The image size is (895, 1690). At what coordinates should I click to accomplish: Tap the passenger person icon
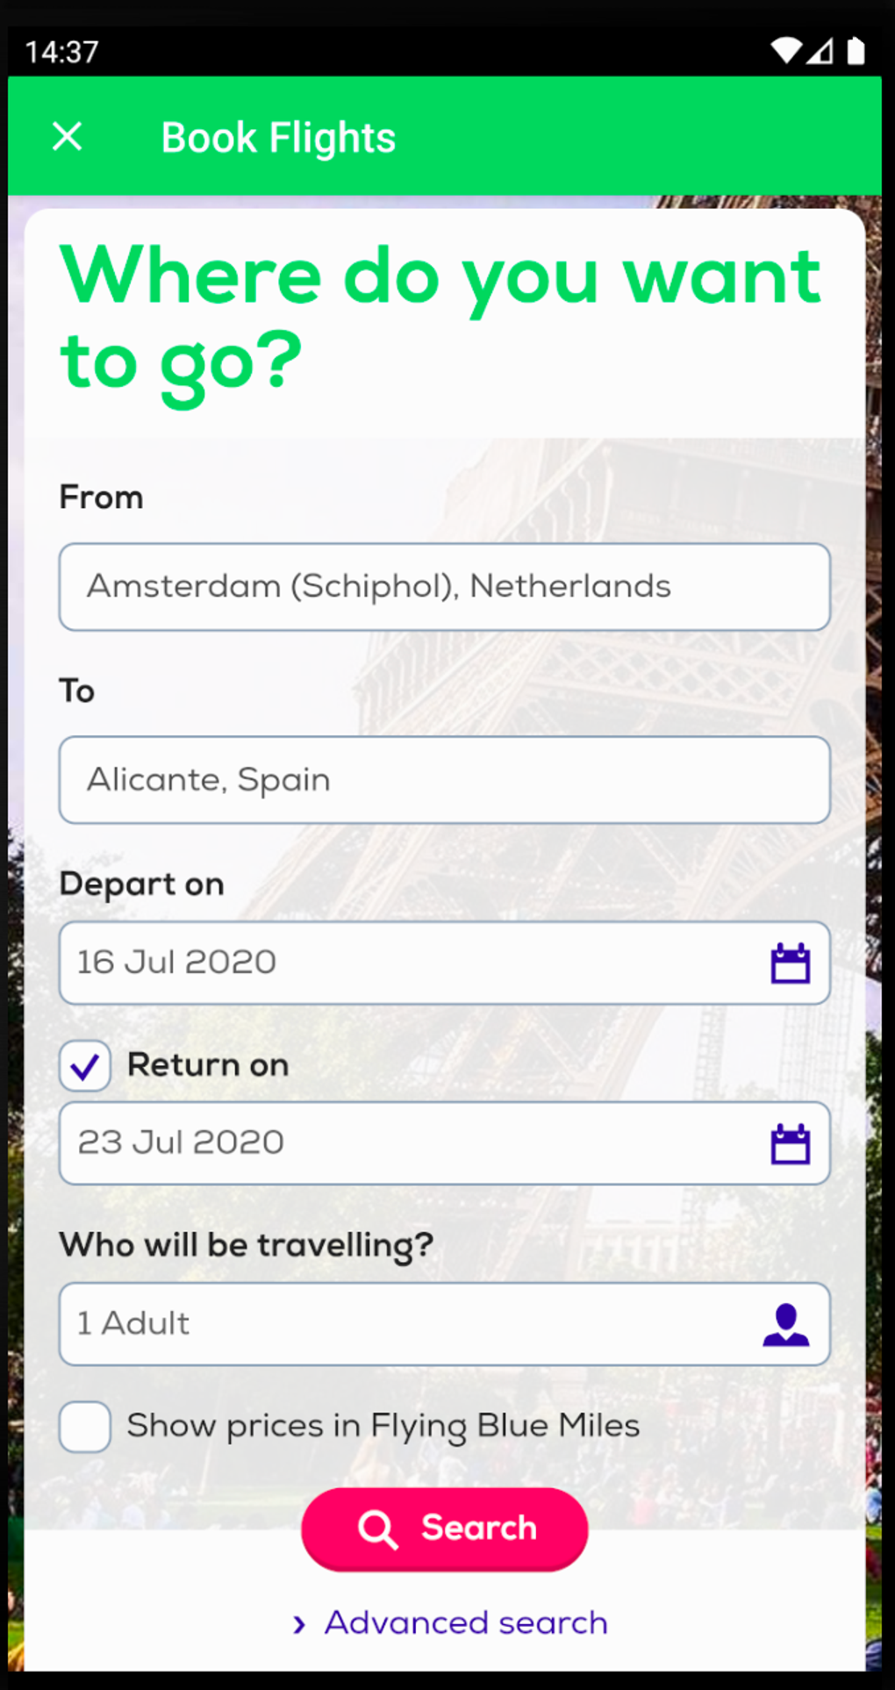(x=785, y=1324)
